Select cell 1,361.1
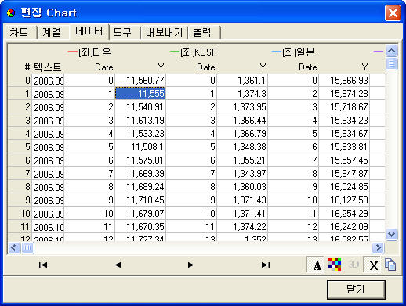 [242, 80]
